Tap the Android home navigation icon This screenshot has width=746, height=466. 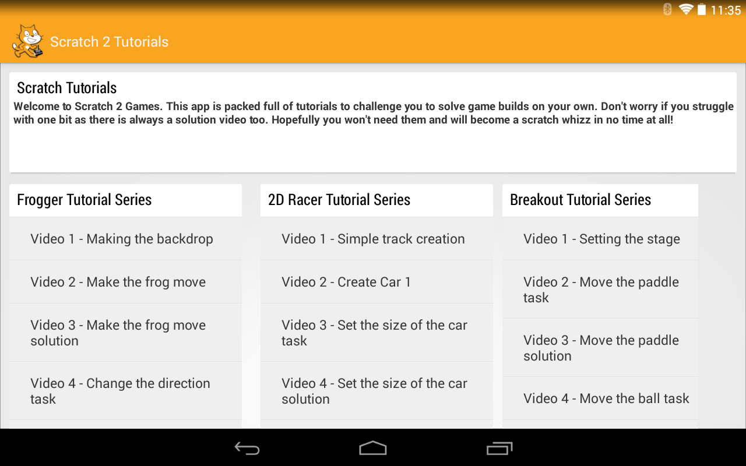tap(373, 448)
